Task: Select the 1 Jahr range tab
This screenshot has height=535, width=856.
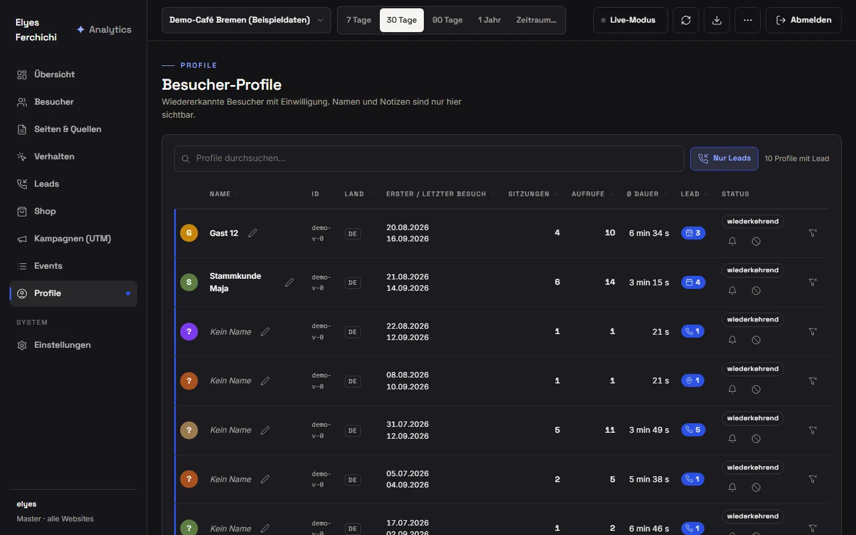Action: tap(489, 20)
